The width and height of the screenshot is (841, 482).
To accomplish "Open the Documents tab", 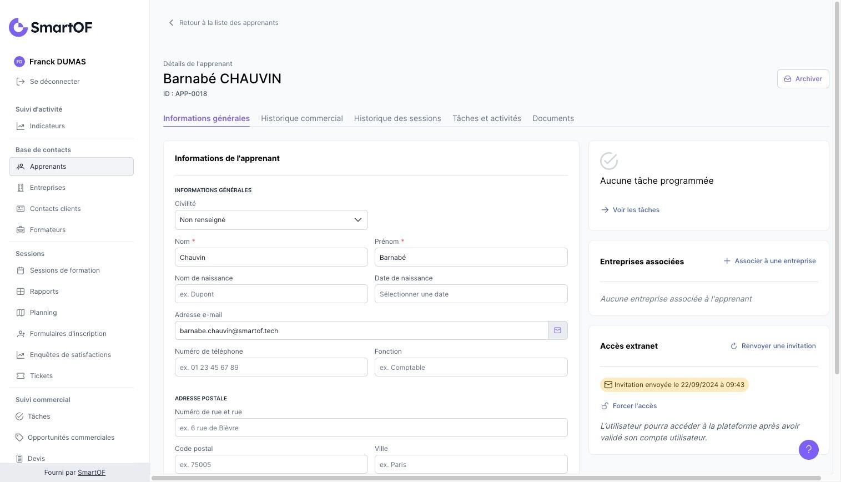I will click(x=553, y=118).
